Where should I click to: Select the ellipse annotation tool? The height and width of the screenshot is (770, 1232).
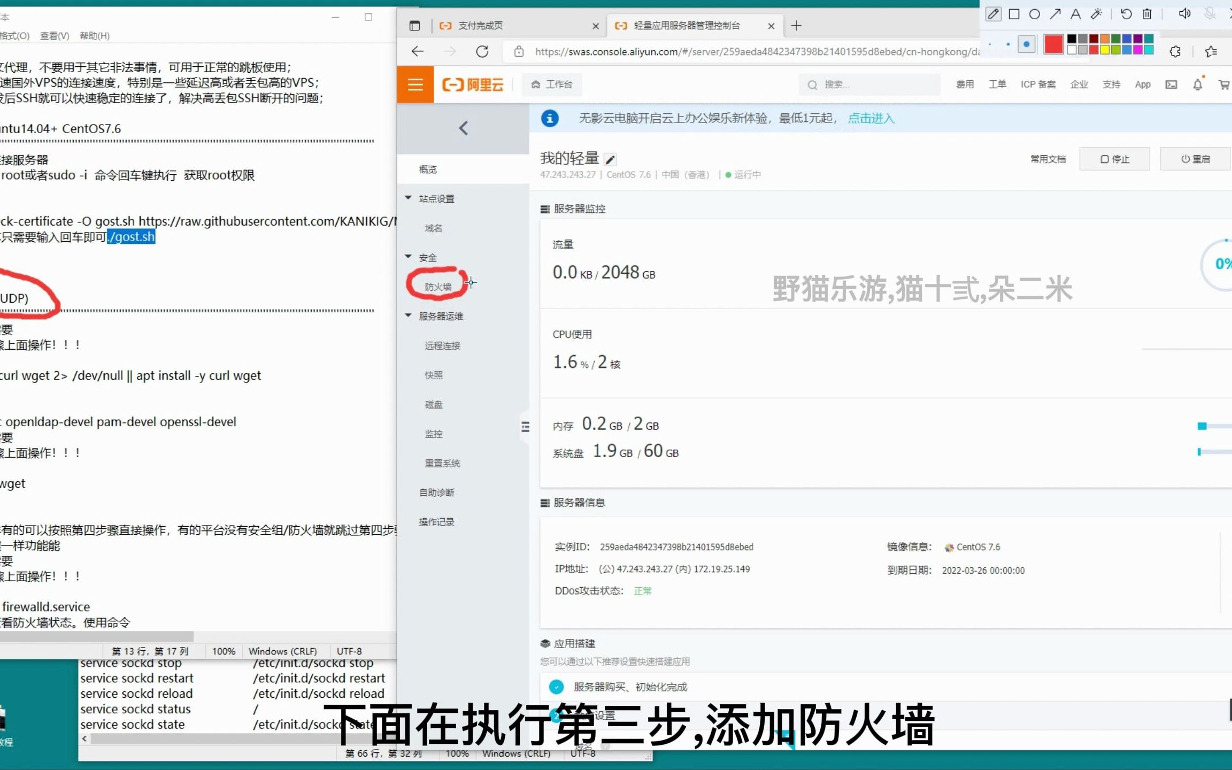[x=1035, y=14]
